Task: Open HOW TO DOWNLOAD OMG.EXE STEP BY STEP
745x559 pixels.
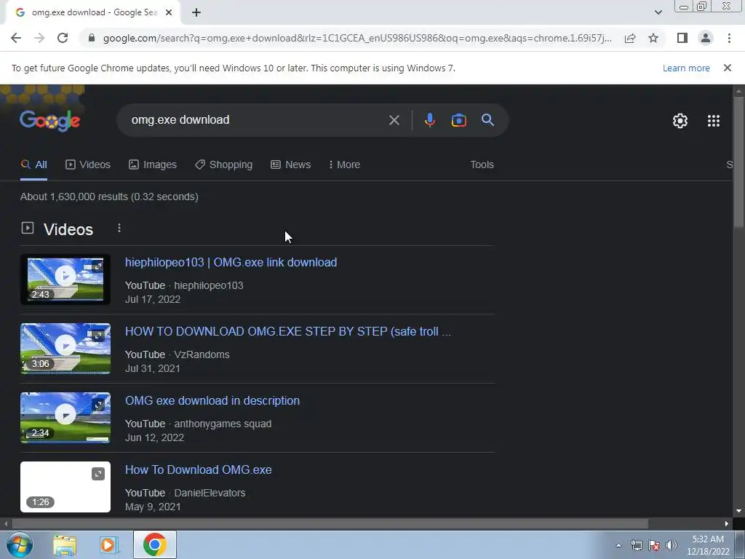Action: click(x=288, y=331)
